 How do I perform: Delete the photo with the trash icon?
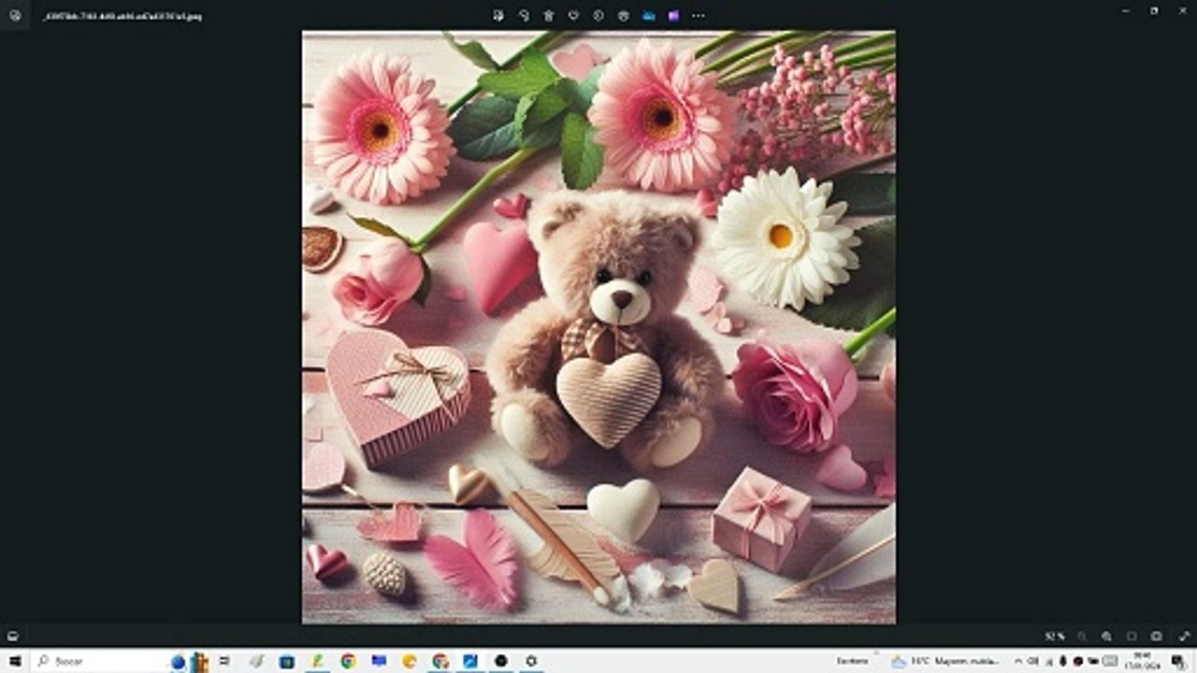(x=549, y=15)
